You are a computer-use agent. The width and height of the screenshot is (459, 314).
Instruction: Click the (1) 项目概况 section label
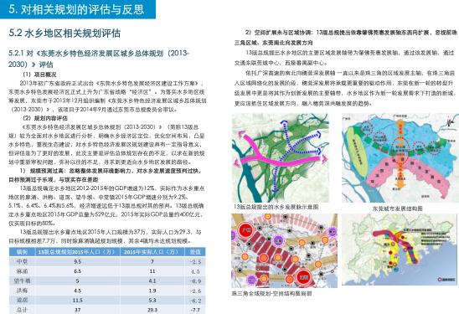coord(40,75)
